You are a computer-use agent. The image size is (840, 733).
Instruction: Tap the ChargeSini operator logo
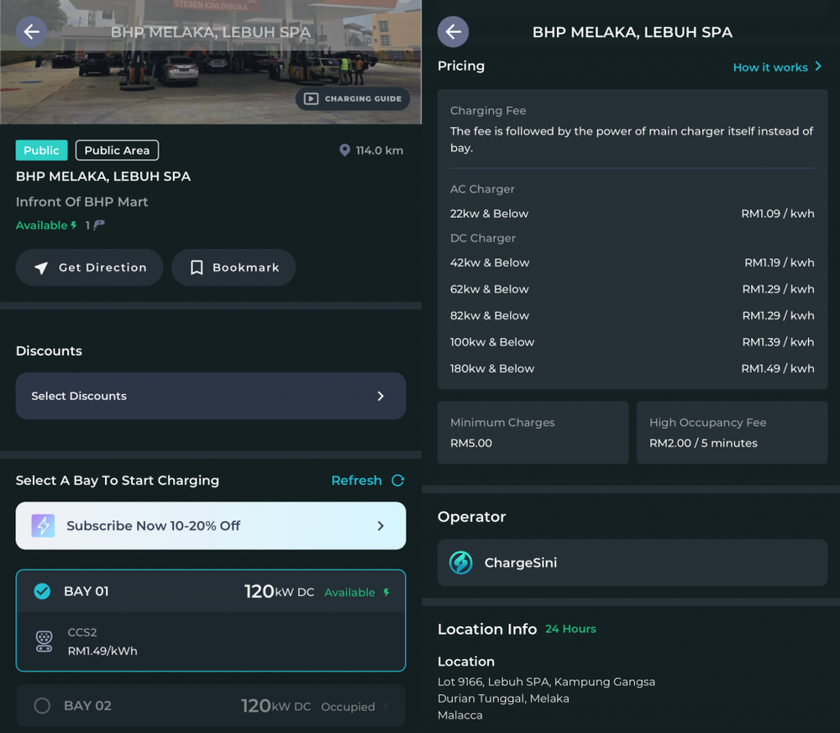[460, 562]
